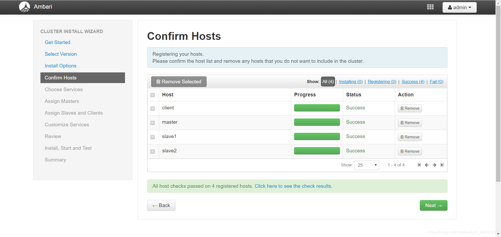Click the 1 - 4 of 4 text
Viewport: 501px width, 237px height.
coord(396,165)
